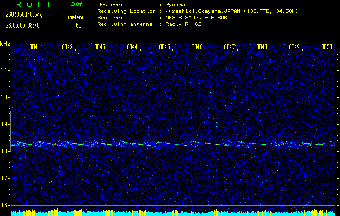Screen dimensions: 340x216
Task: Select the 0.8 frequency axis label
Action: [5, 151]
